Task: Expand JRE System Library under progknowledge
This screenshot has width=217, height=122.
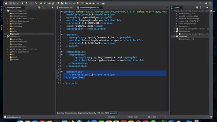Action: point(8,18)
